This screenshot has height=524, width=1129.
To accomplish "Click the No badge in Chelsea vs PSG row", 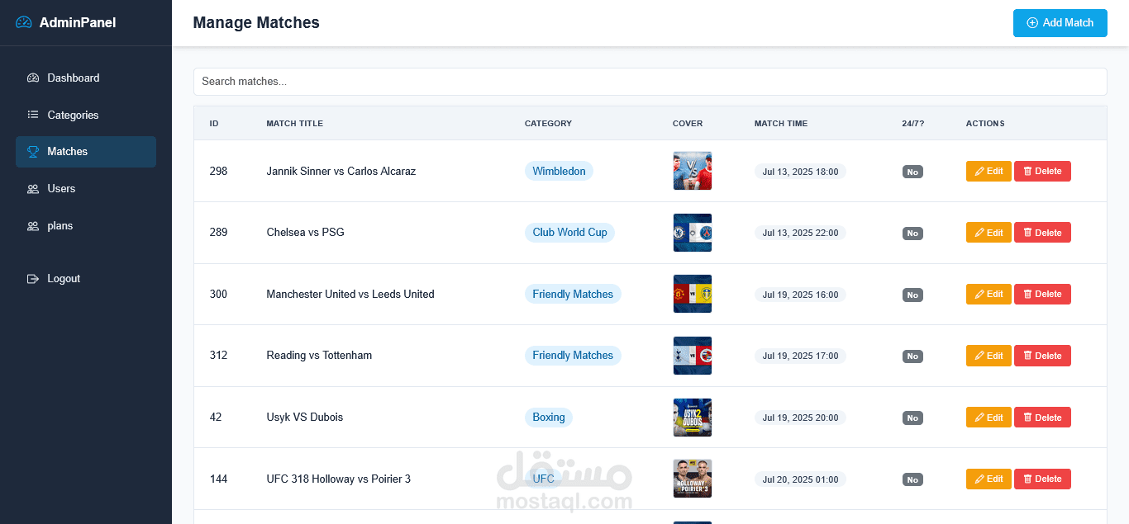I will click(x=912, y=234).
